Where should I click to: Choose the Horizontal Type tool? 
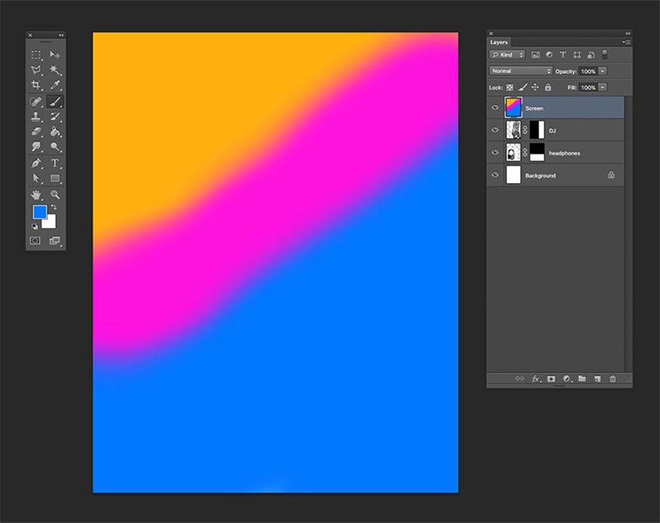click(x=55, y=164)
